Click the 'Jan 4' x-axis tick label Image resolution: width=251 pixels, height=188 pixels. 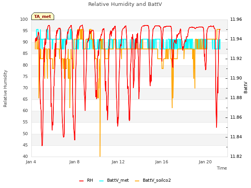[x=31, y=162]
